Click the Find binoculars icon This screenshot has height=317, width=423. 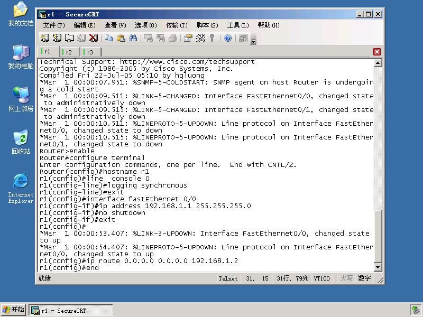tap(133, 38)
